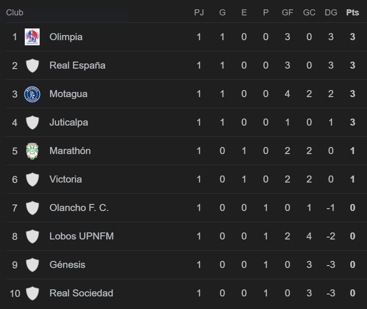367x309 pixels.
Task: Select the Lobos UPNFM crest icon
Action: click(x=33, y=236)
